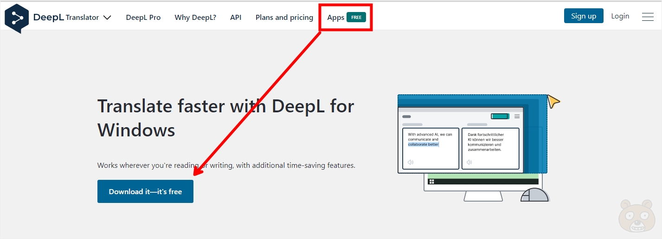Click the German translation text box
Image resolution: width=662 pixels, height=239 pixels.
(490, 149)
